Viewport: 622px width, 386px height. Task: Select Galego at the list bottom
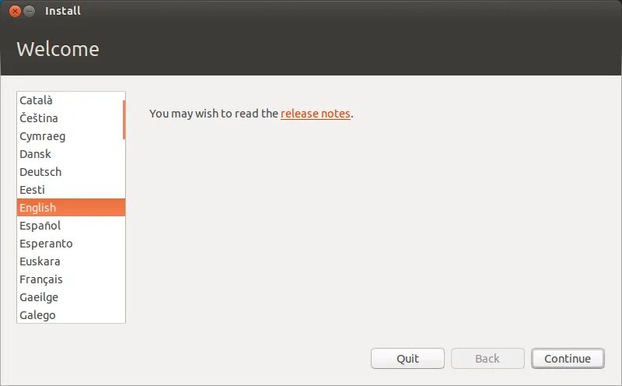(71, 314)
